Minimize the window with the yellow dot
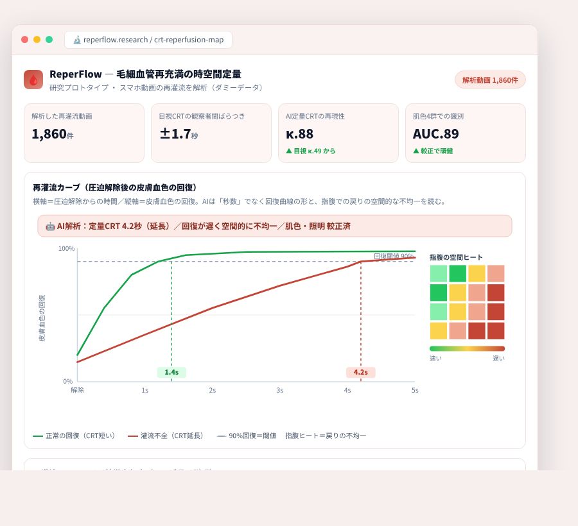The image size is (578, 526). coord(37,39)
